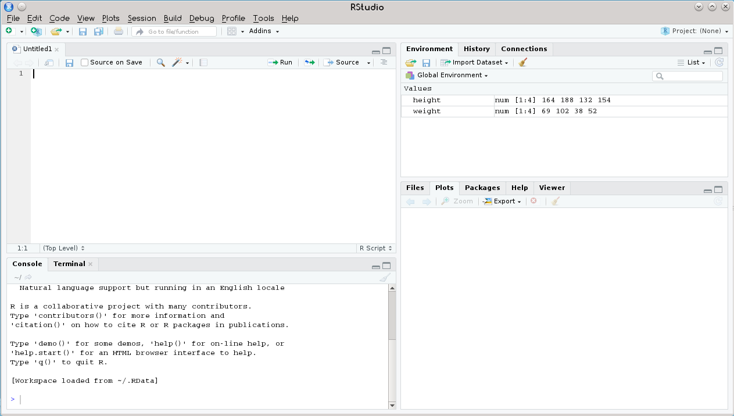Save current document from main toolbar
The image size is (734, 416).
(83, 31)
